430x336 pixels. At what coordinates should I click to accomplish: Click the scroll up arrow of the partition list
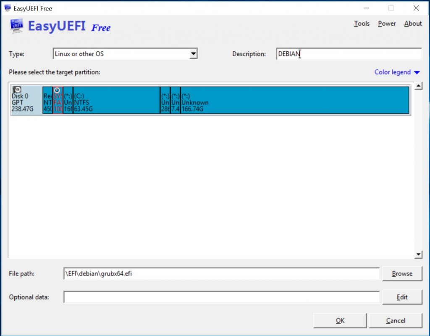coord(418,86)
